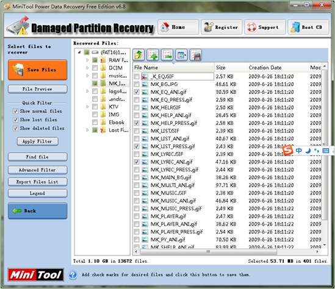Screen dimensions: 335x289
Task: Open the view mode toolbar dropdown icon
Action: [181, 55]
